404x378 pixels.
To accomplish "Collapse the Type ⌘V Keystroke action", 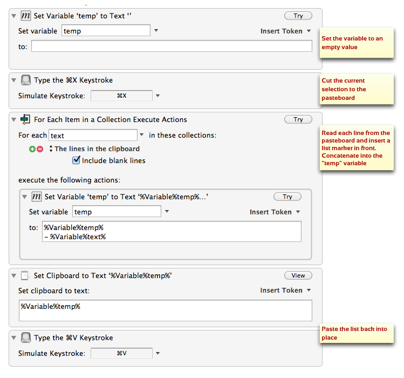I will (x=14, y=337).
